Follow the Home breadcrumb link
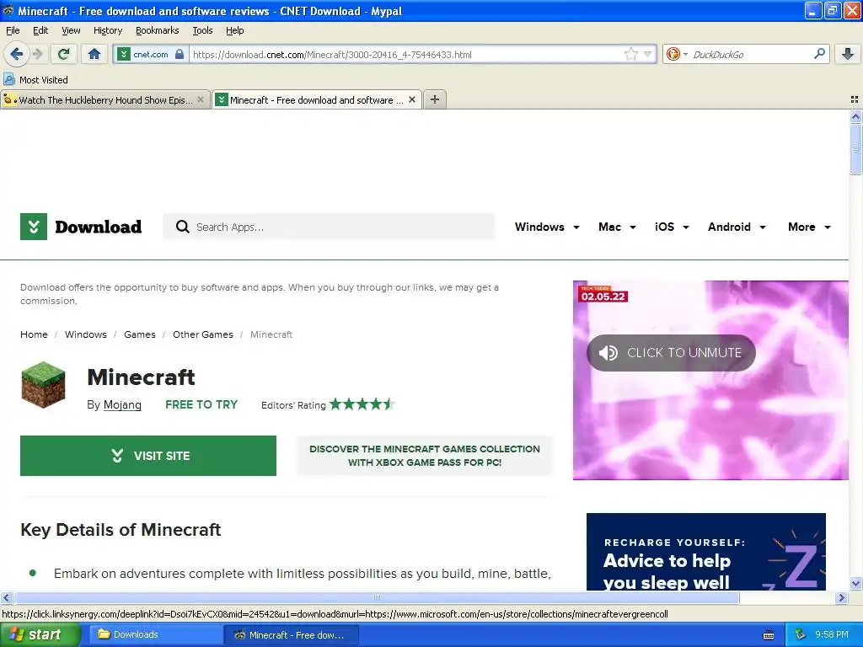The height and width of the screenshot is (647, 863). tap(34, 334)
